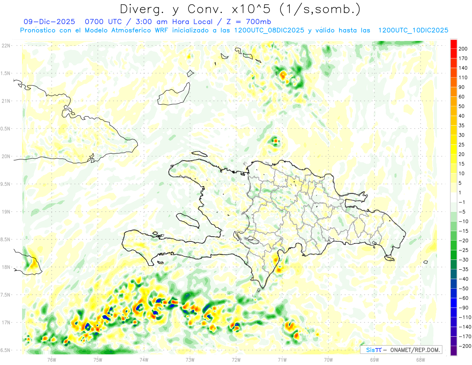Click the white color bar segment between 1 and -1
Screen dimensions: 472x365
[x=454, y=197]
